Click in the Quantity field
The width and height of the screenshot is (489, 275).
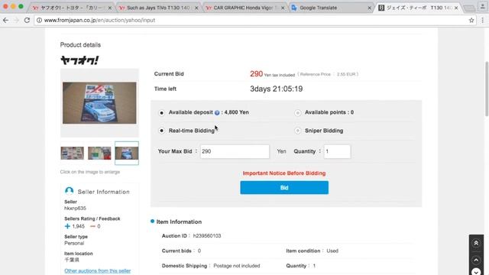coord(337,151)
